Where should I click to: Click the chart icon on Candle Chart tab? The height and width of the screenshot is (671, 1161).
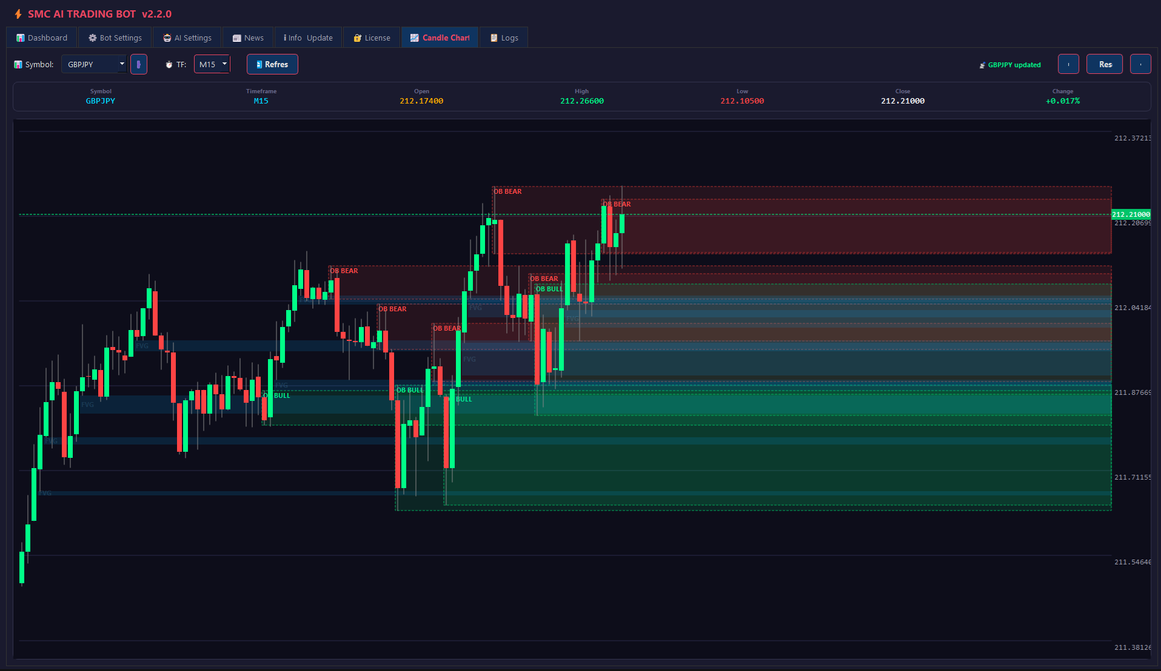[x=415, y=38]
